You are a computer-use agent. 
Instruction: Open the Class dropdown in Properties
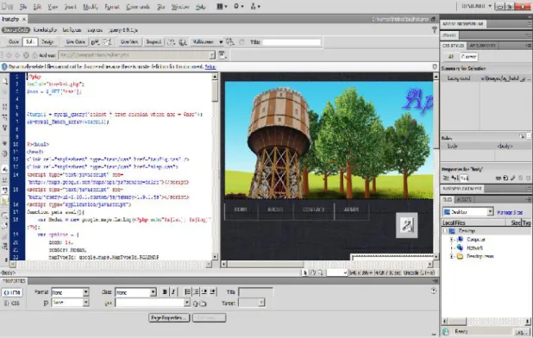click(153, 292)
